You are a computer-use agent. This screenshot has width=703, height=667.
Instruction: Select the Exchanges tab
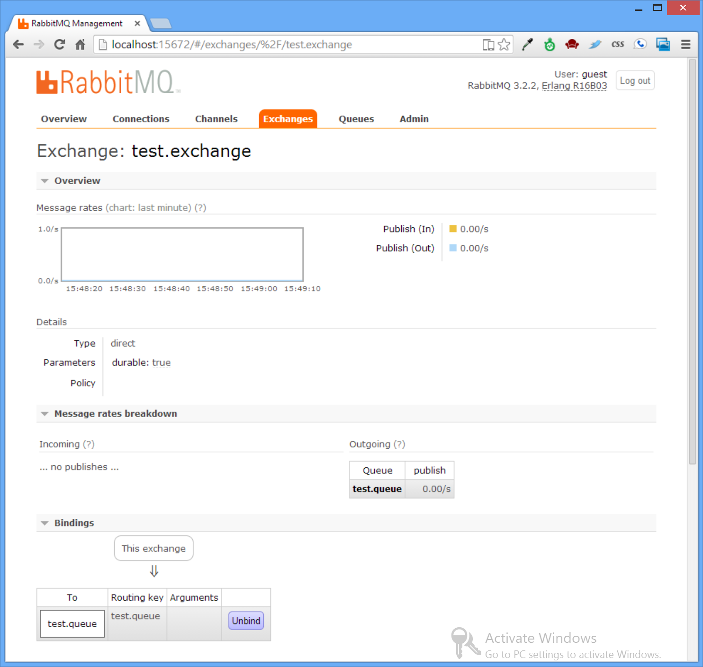pos(288,119)
